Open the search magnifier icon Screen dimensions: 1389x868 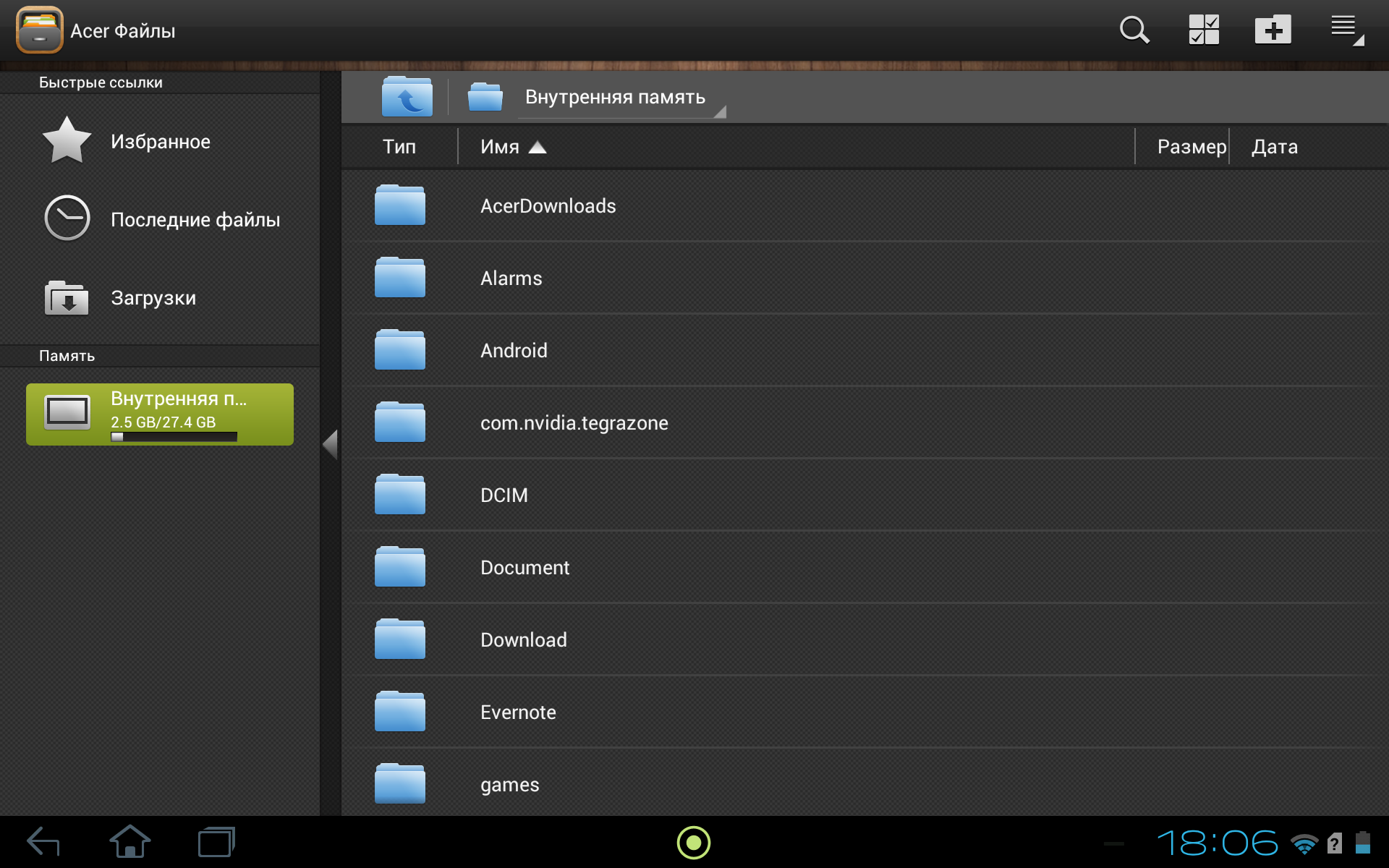click(1134, 30)
